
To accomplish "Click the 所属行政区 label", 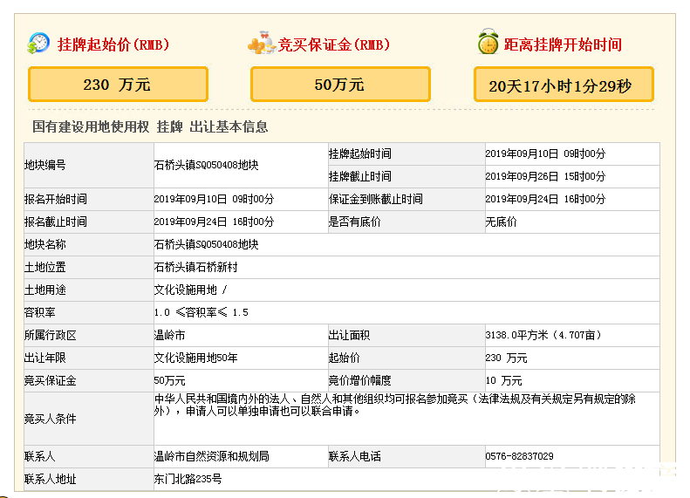I will click(51, 335).
